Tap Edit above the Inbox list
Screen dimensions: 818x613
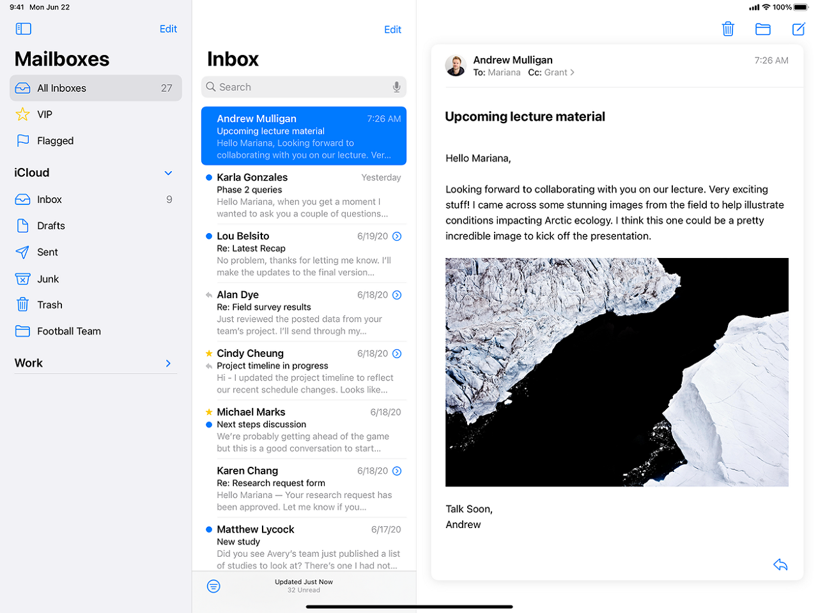coord(392,29)
